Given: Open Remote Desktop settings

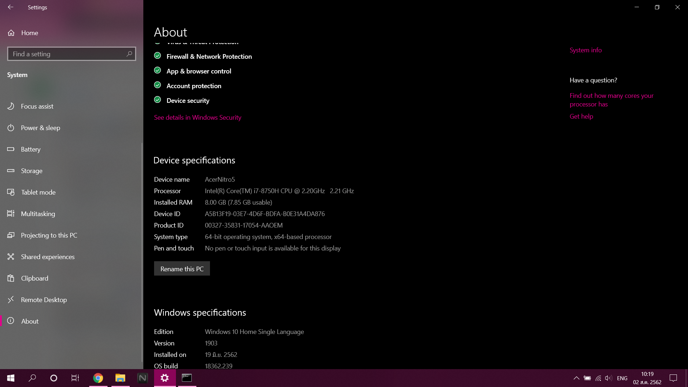Looking at the screenshot, I should pos(44,300).
